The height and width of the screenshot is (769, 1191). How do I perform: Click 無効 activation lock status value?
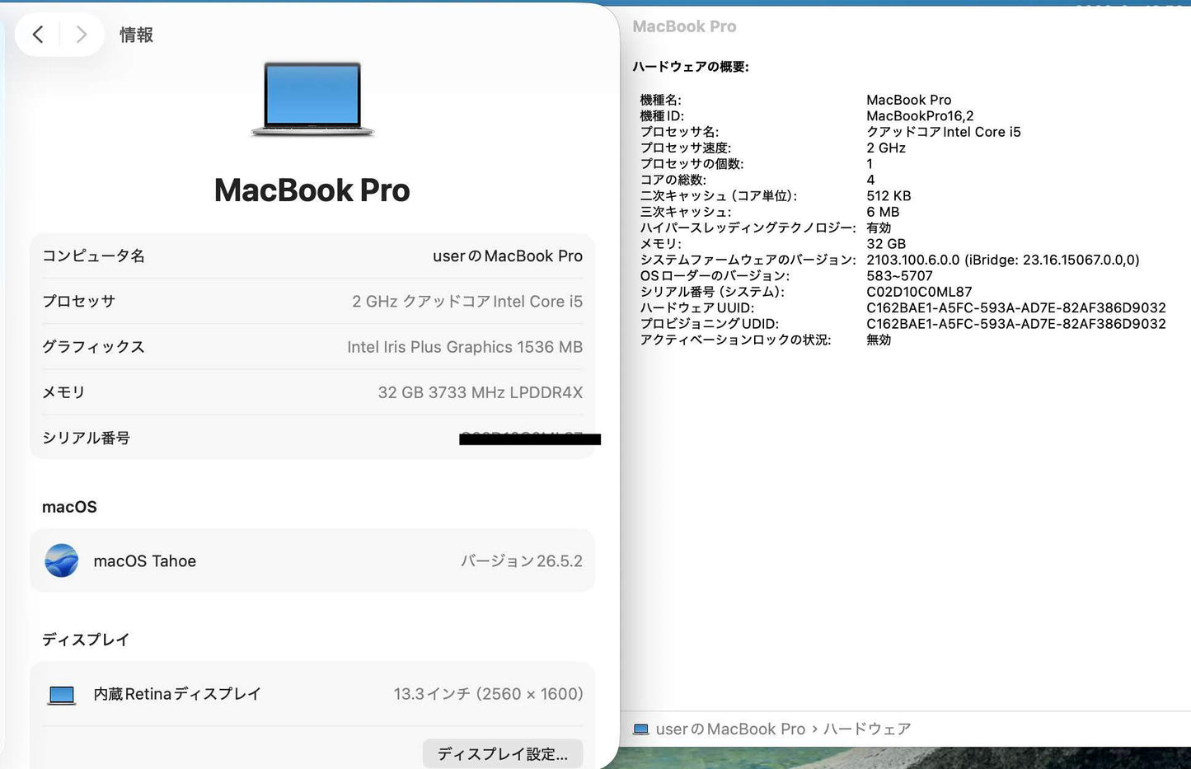879,340
